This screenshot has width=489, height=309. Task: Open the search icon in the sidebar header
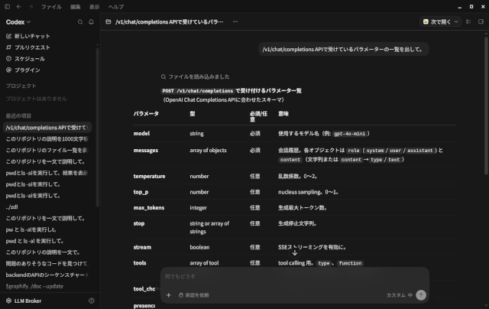pos(80,22)
